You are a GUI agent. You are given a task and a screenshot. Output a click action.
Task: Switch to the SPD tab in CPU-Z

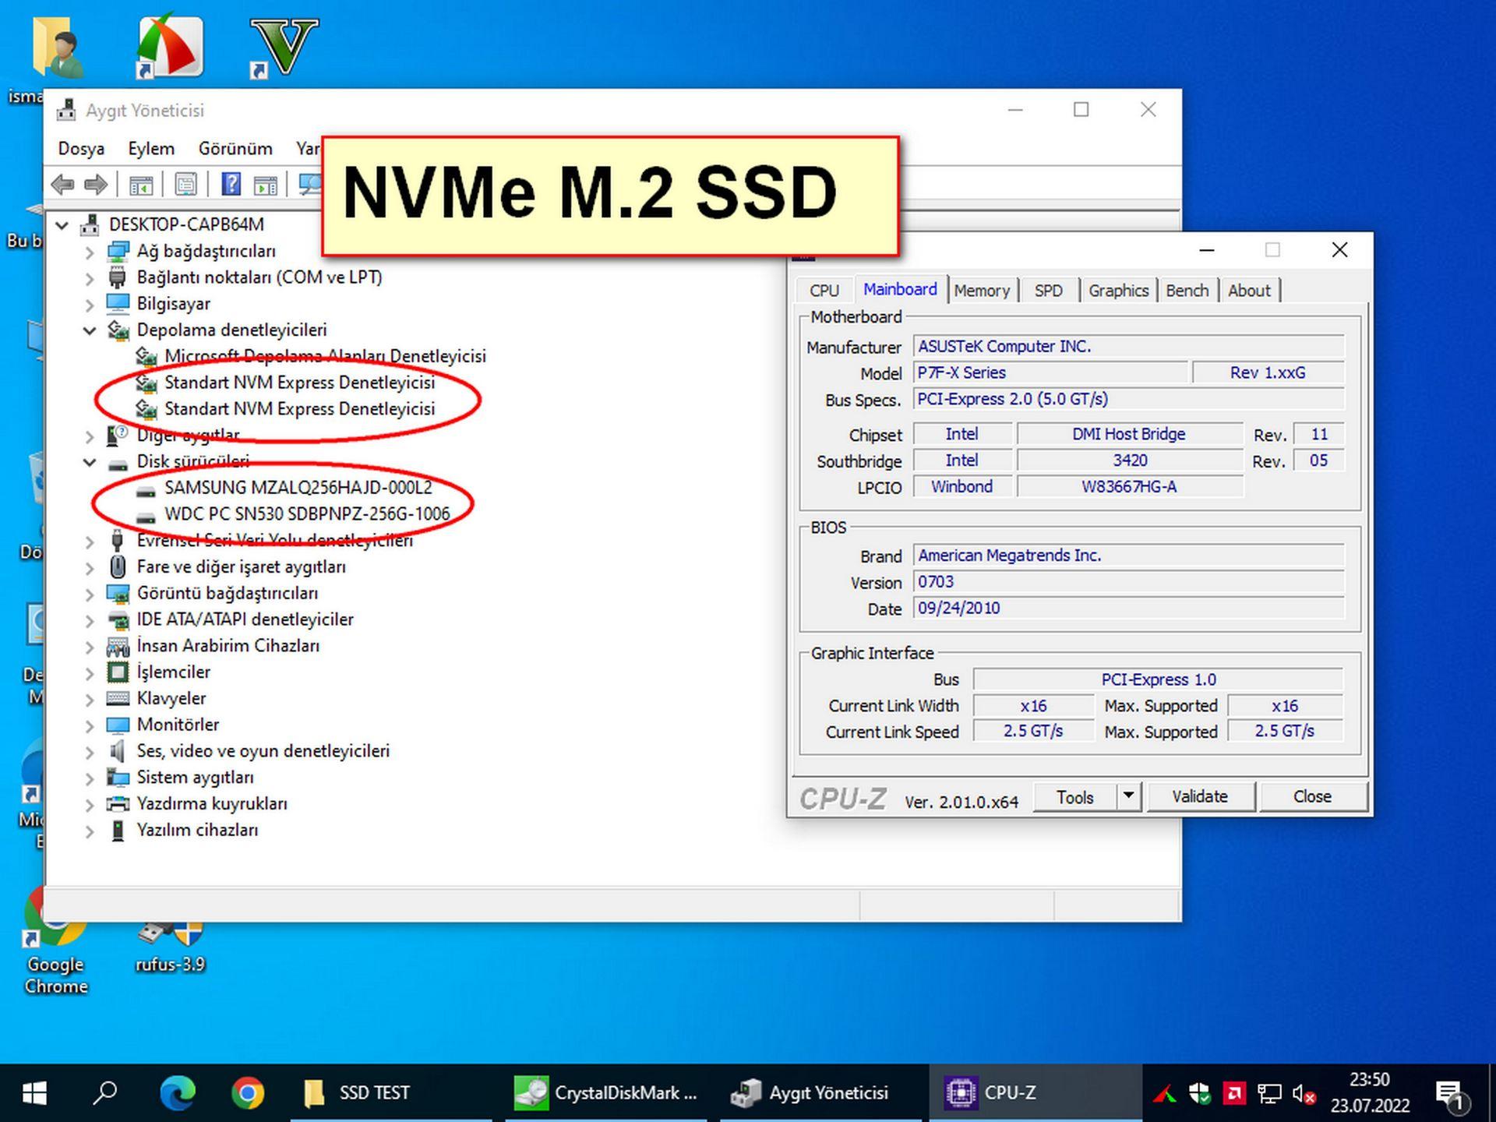(x=1048, y=291)
